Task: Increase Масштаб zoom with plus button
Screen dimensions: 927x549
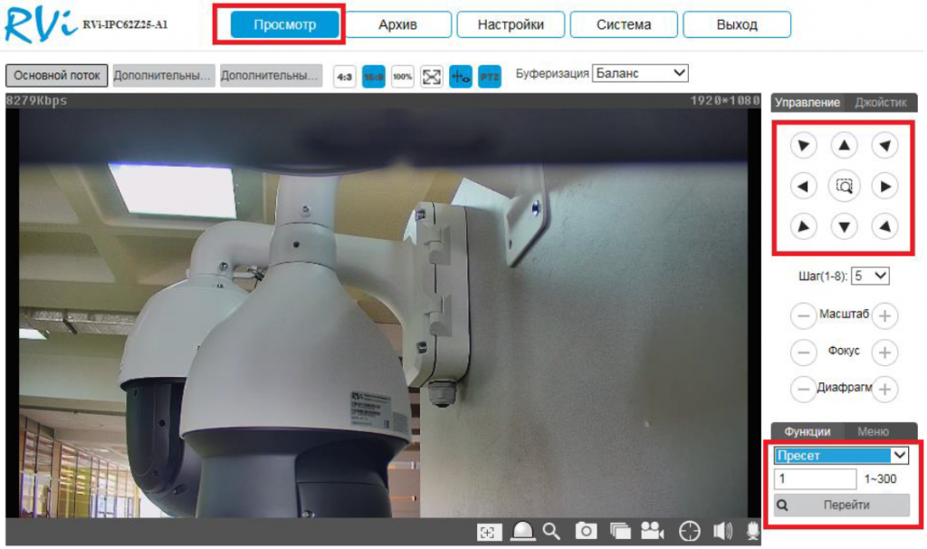Action: click(885, 316)
